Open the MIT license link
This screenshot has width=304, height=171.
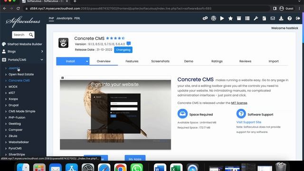pos(239,103)
